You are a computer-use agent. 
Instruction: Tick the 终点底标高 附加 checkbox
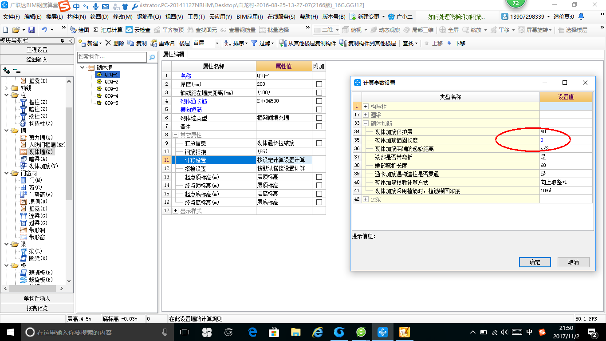coord(319,202)
